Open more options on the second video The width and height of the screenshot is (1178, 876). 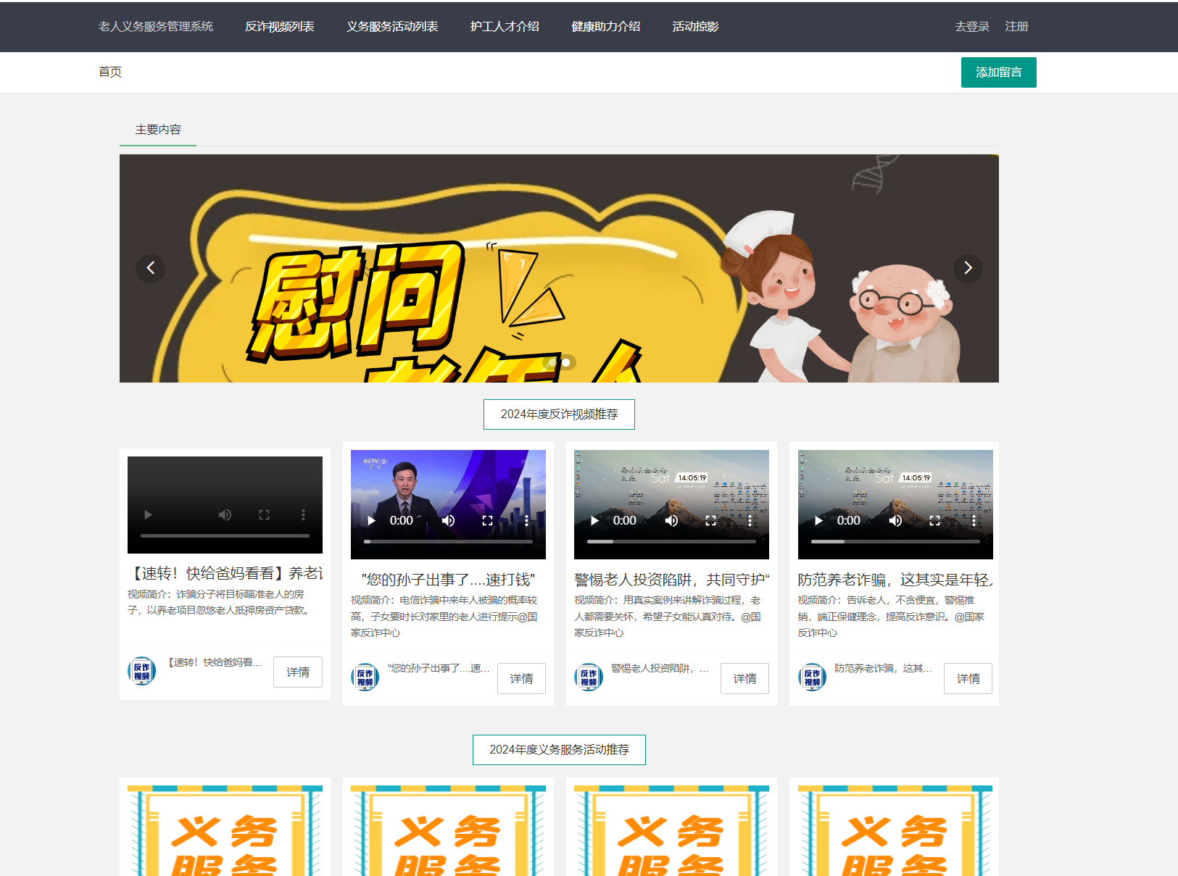526,520
